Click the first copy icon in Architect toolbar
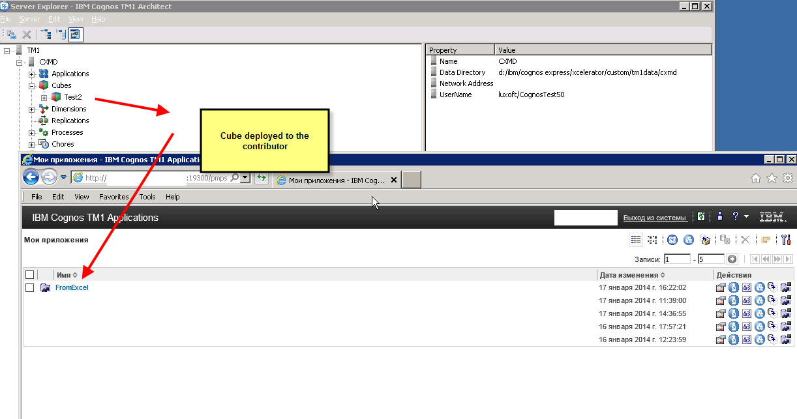The height and width of the screenshot is (419, 797). coord(12,35)
